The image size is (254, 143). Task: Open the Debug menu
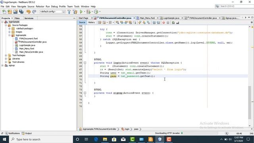[54, 6]
